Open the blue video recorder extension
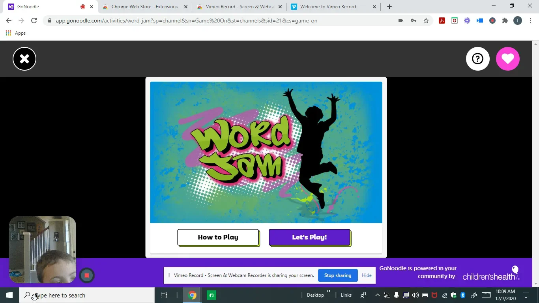 click(480, 21)
